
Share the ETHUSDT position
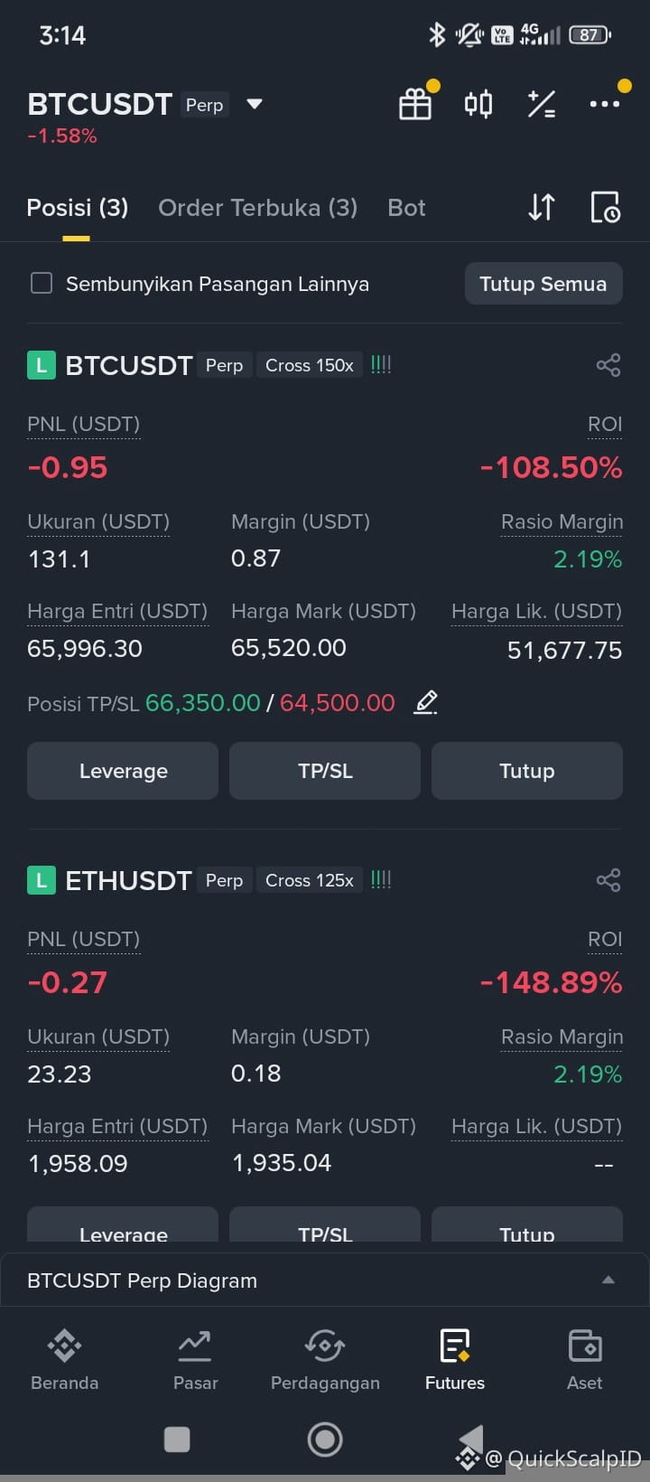(x=608, y=880)
